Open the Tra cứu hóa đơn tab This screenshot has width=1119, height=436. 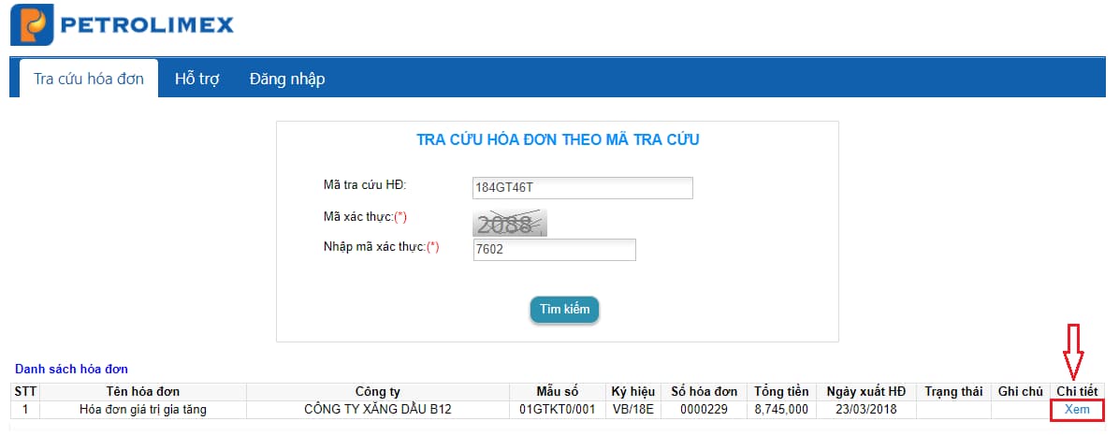click(x=89, y=79)
